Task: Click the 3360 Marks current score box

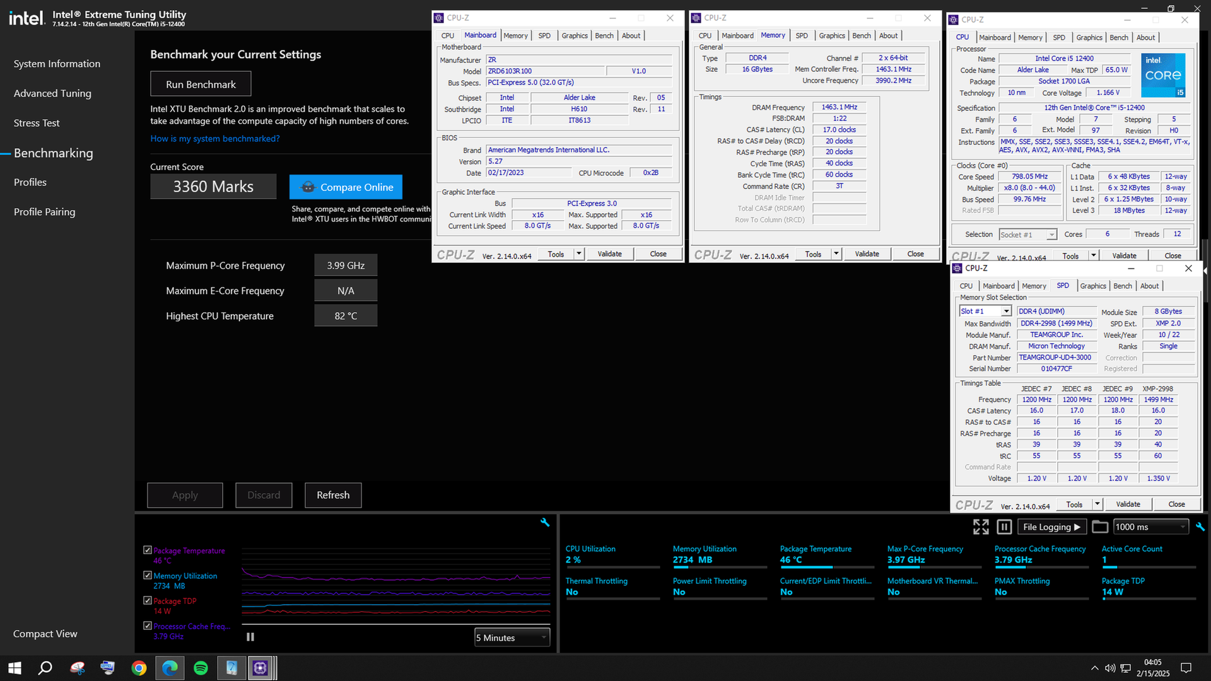Action: pyautogui.click(x=213, y=187)
